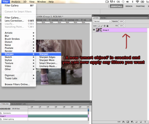The height and width of the screenshot is (124, 149).
Task: Select the Essentials workspace button
Action: click(117, 6)
